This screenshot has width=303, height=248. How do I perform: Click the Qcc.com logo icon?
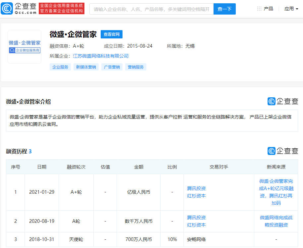(7, 9)
